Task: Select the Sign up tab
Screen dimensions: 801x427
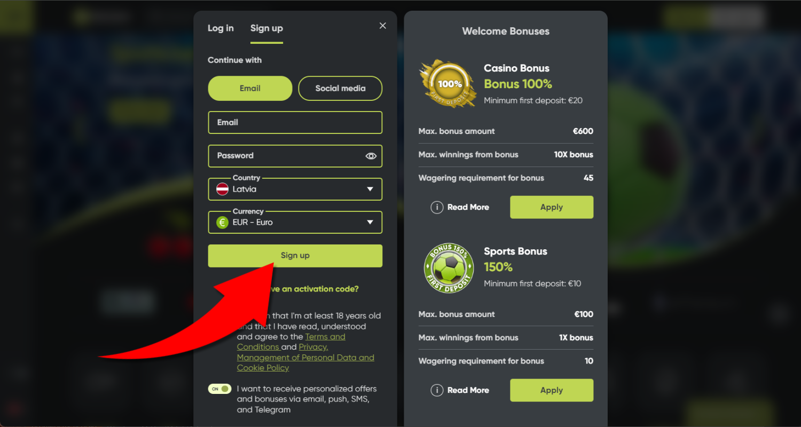Action: tap(266, 28)
